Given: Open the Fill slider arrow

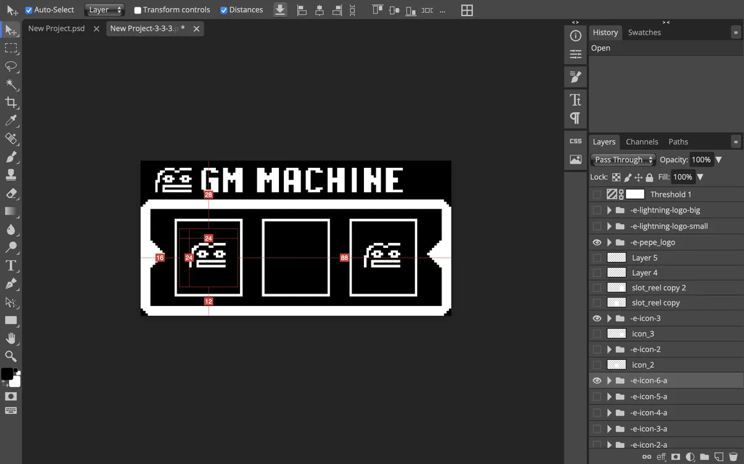Looking at the screenshot, I should tap(700, 177).
